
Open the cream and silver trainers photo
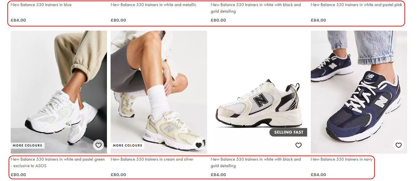coord(159,92)
